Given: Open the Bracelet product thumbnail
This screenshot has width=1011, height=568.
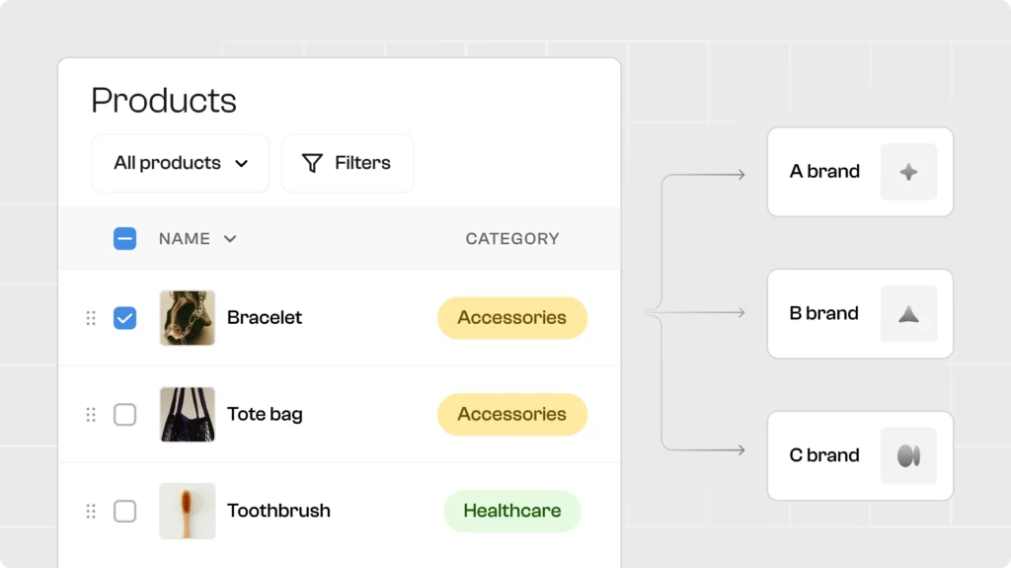Looking at the screenshot, I should pyautogui.click(x=188, y=318).
